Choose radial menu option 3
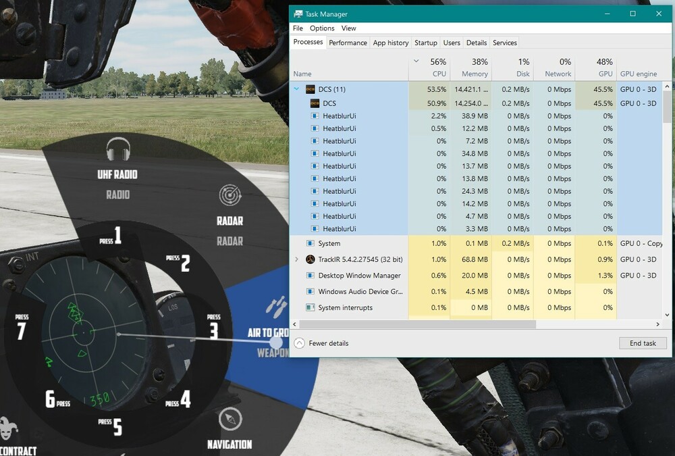 pyautogui.click(x=214, y=327)
